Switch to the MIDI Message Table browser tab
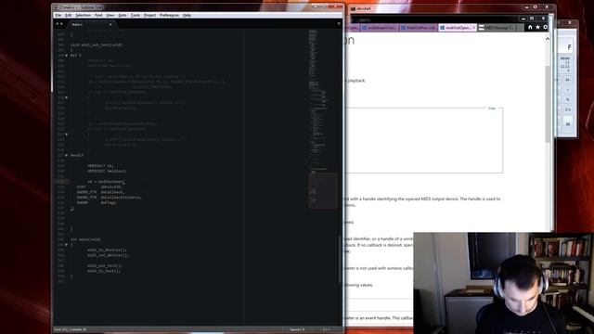This screenshot has height=334, width=594. tap(497, 28)
